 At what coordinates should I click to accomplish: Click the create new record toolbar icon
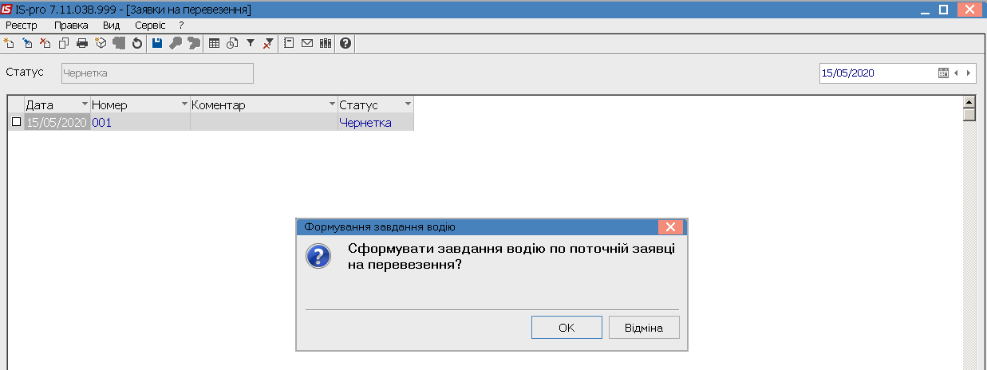[10, 43]
